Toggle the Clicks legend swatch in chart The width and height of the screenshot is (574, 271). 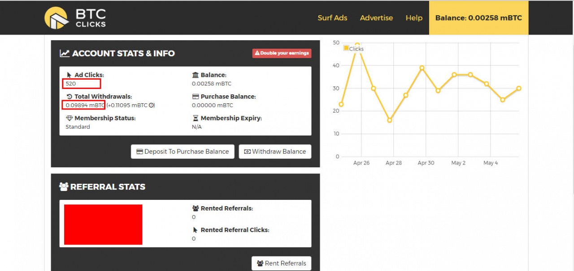coord(346,48)
